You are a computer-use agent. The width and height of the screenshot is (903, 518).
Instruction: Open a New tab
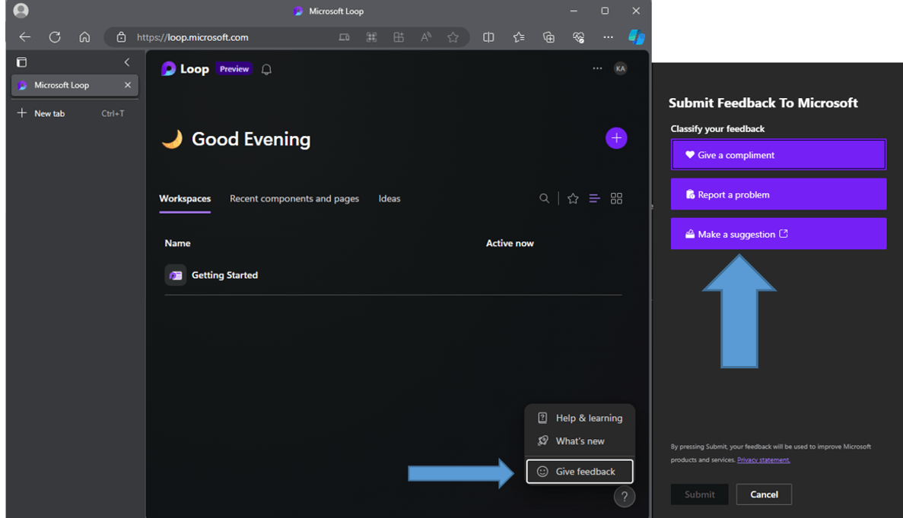(x=75, y=113)
